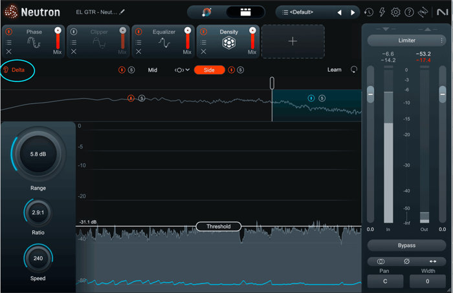
Task: Open the undo history
Action: 369,12
